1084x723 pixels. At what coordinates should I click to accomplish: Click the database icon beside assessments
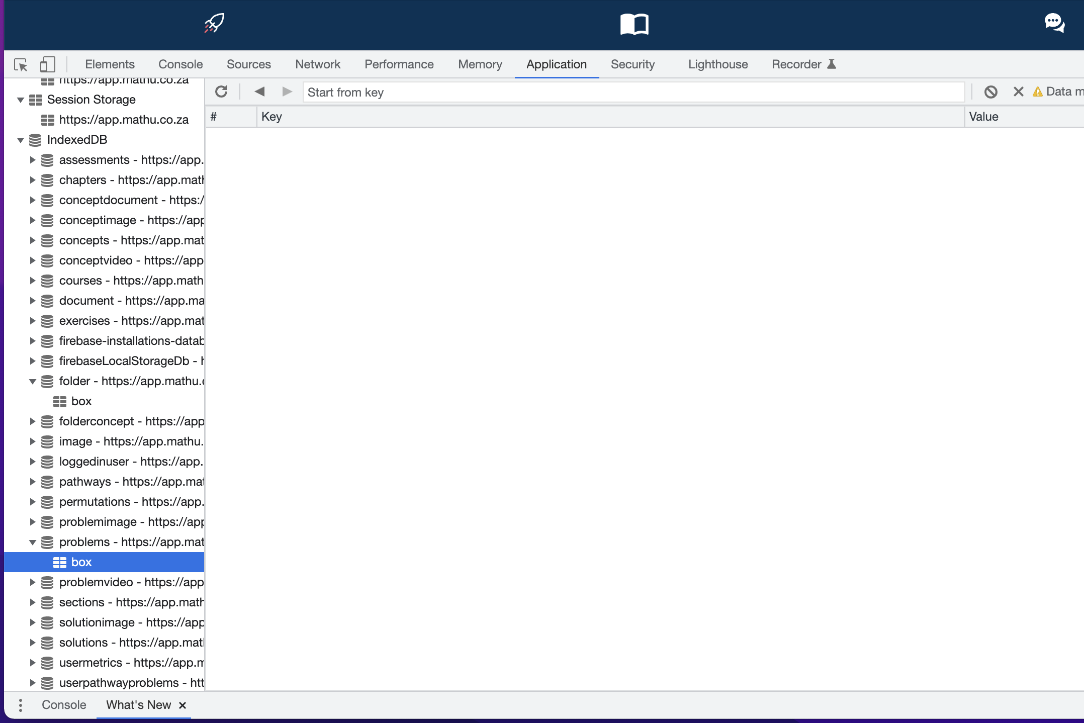tap(47, 160)
